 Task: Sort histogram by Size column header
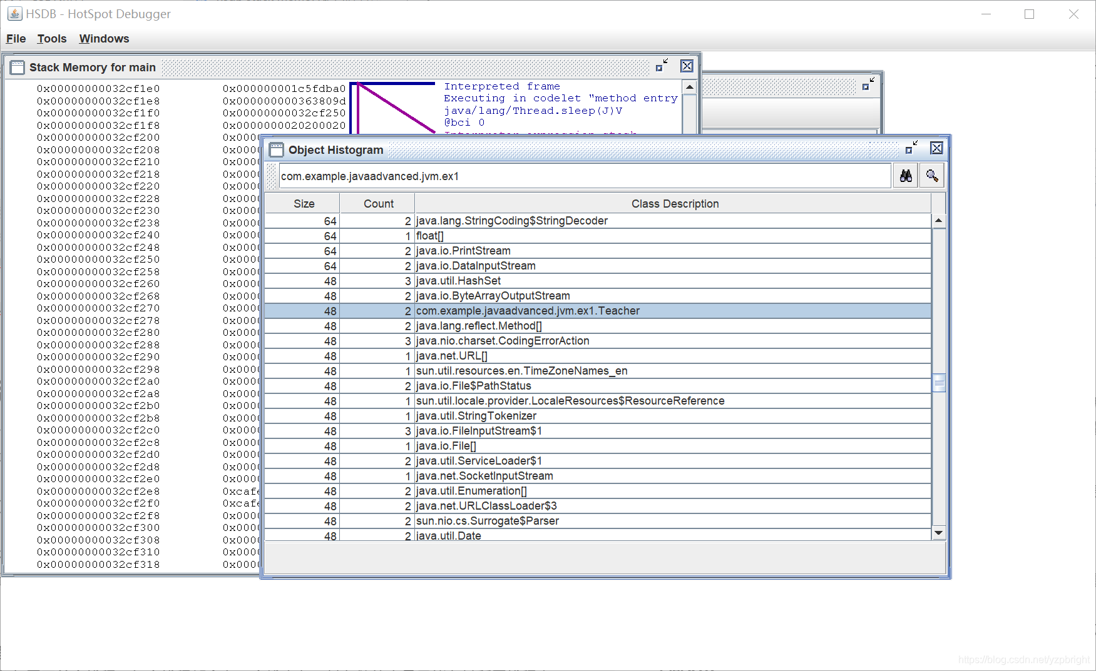point(304,203)
